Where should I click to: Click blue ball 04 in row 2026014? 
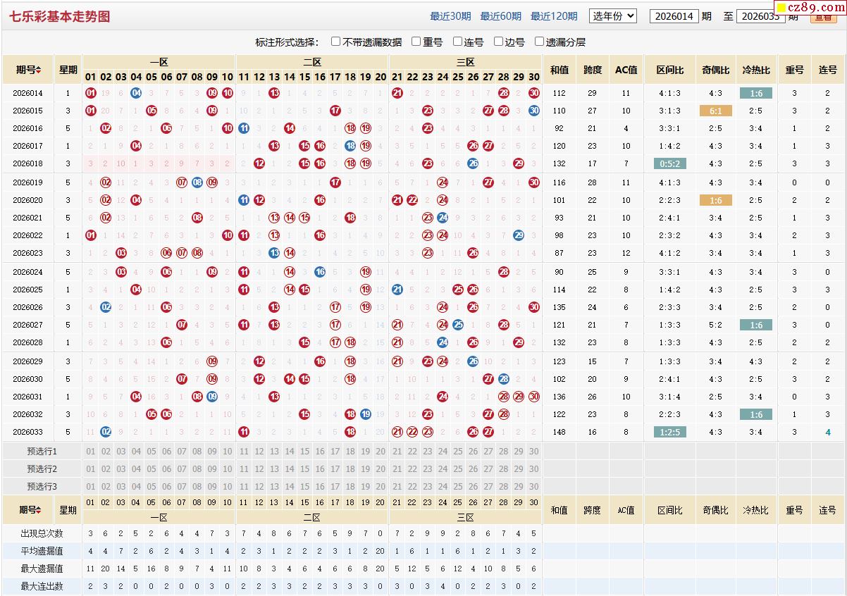[136, 93]
